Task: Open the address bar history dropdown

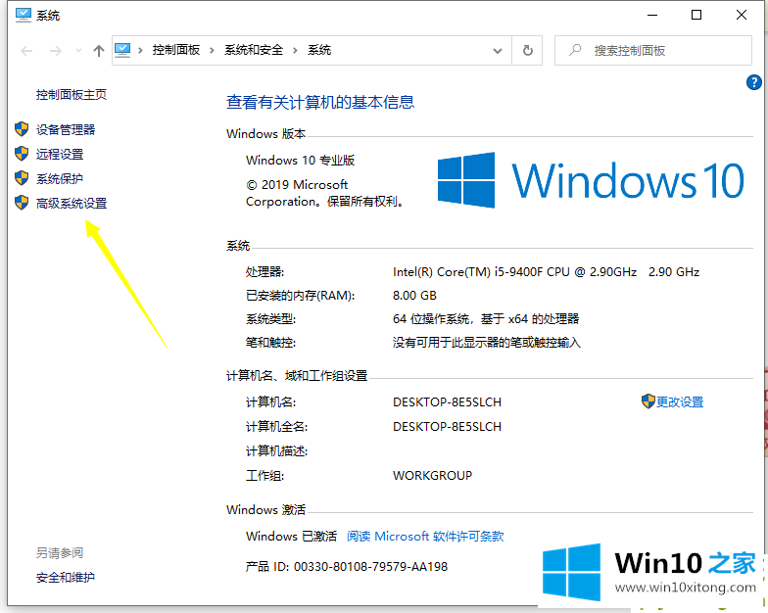Action: (498, 51)
